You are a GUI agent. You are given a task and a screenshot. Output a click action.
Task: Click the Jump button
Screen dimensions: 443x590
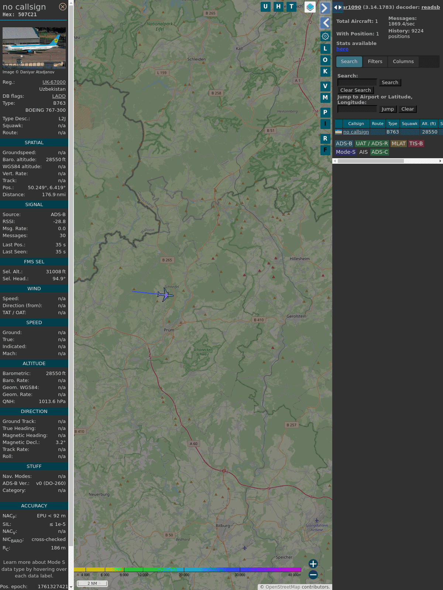(x=388, y=109)
